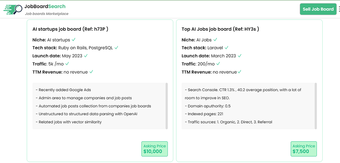
Task: Click the checkmark beside AI startups niche
Action: [x=74, y=40]
